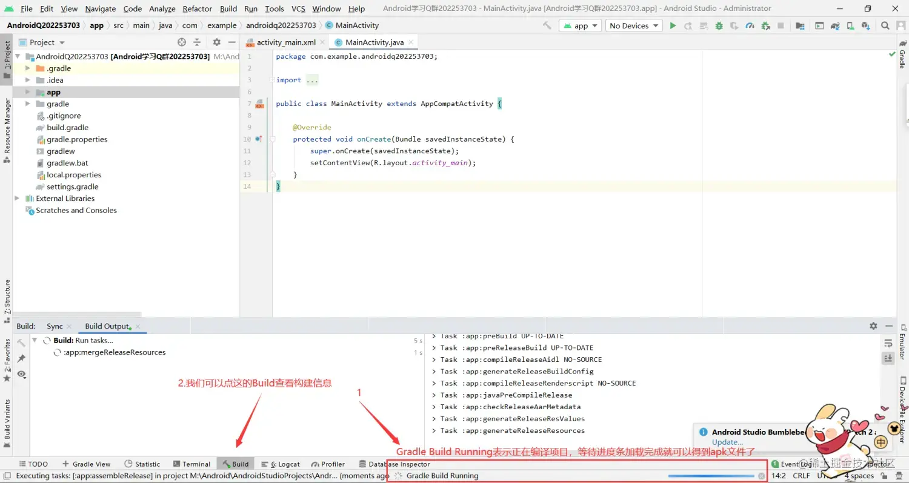Image resolution: width=909 pixels, height=483 pixels.
Task: Cancel Gradle build with stop icon
Action: (x=762, y=476)
